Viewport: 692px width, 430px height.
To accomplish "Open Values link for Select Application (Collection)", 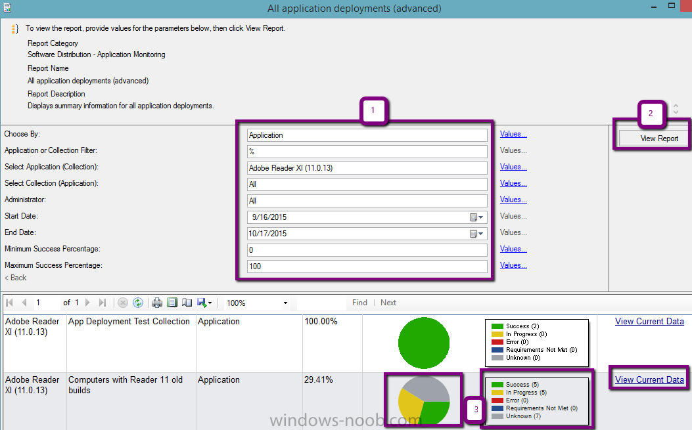I will [x=513, y=167].
